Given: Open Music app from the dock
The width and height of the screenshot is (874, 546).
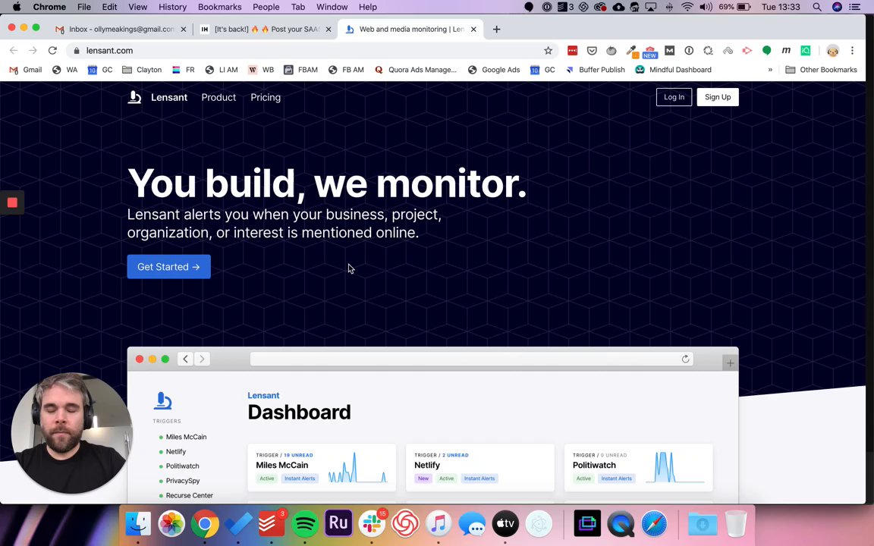Looking at the screenshot, I should pyautogui.click(x=439, y=523).
